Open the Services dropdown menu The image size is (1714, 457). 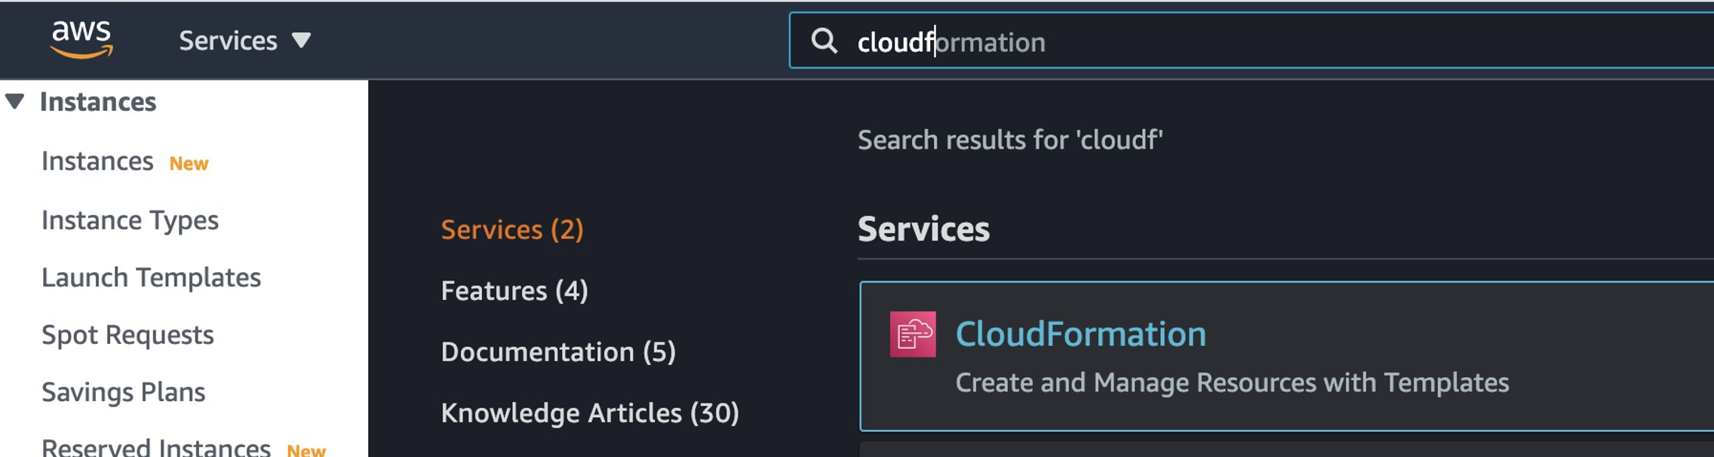(228, 41)
